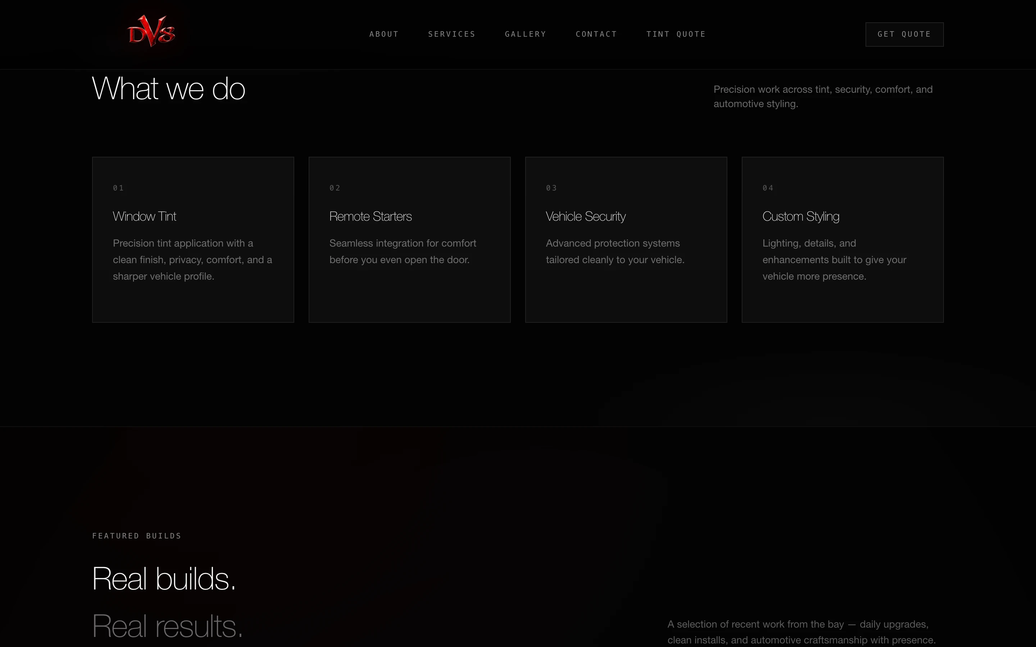Click 'Seamless integration for comfort' description text
Image resolution: width=1036 pixels, height=647 pixels.
[x=403, y=243]
